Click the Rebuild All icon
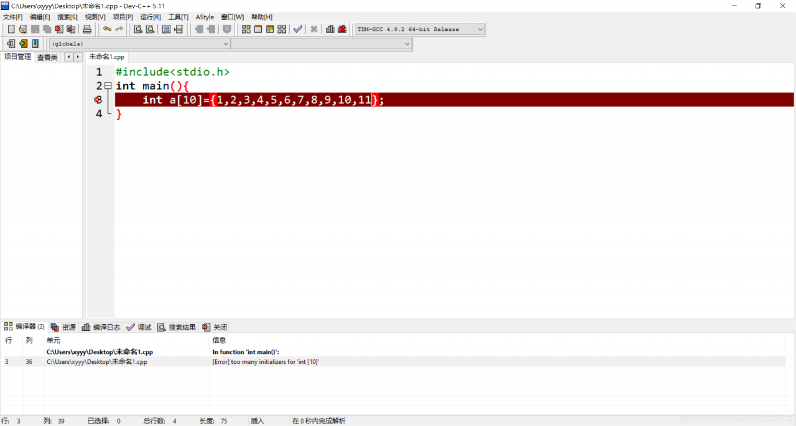Viewport: 796px width, 426px height. tap(282, 29)
